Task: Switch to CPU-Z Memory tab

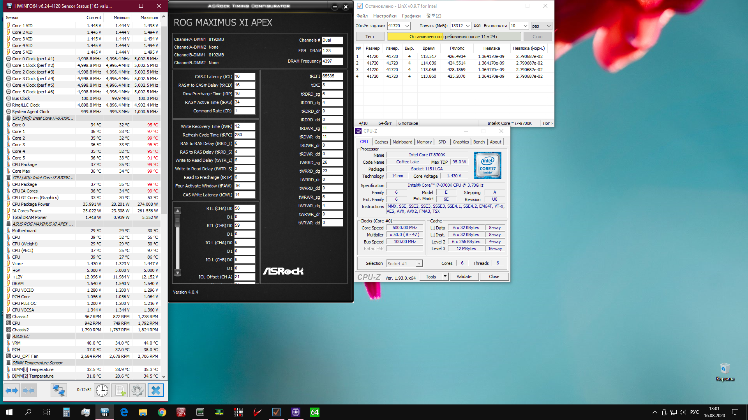Action: pyautogui.click(x=424, y=142)
